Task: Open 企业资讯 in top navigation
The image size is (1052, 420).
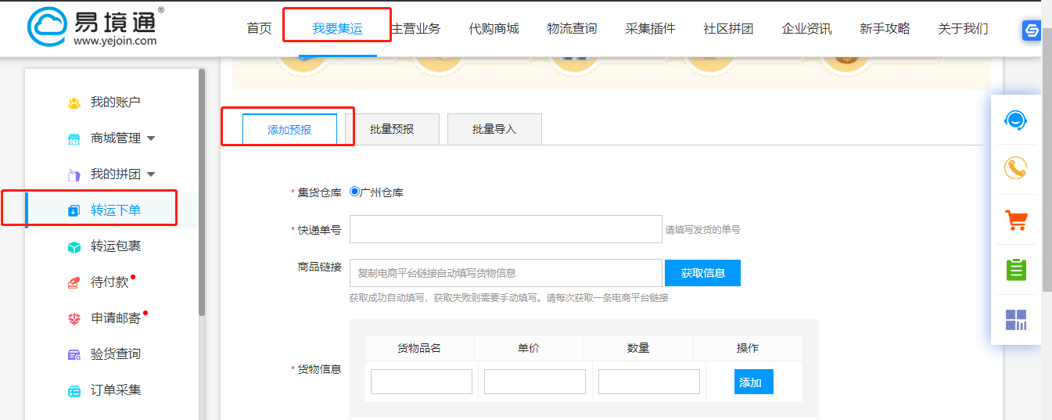Action: (806, 29)
